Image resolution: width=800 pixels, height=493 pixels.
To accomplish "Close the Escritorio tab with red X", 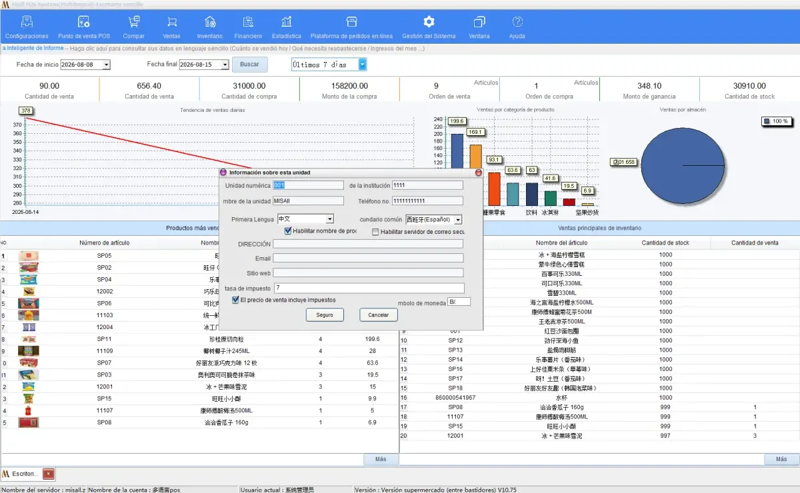I will [49, 474].
